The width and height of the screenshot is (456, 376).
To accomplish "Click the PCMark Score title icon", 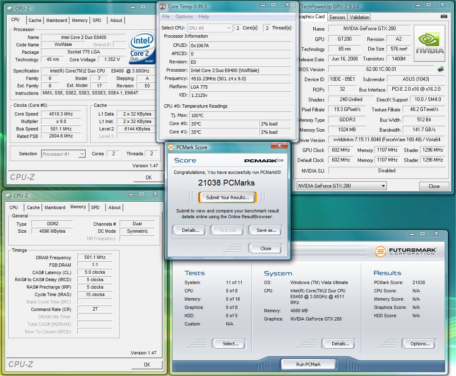I will 171,147.
